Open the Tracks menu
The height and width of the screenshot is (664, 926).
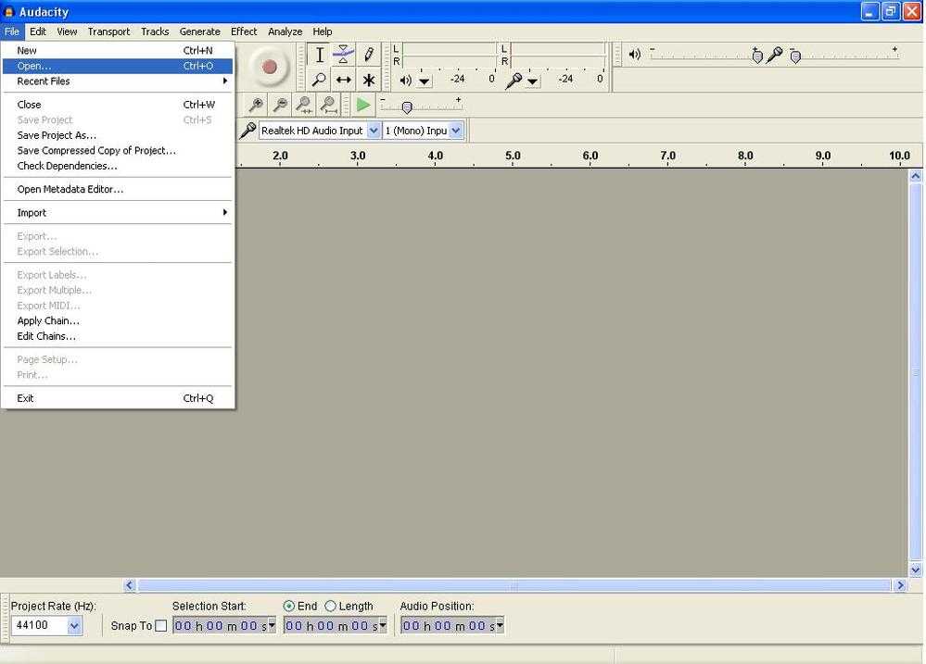point(155,31)
